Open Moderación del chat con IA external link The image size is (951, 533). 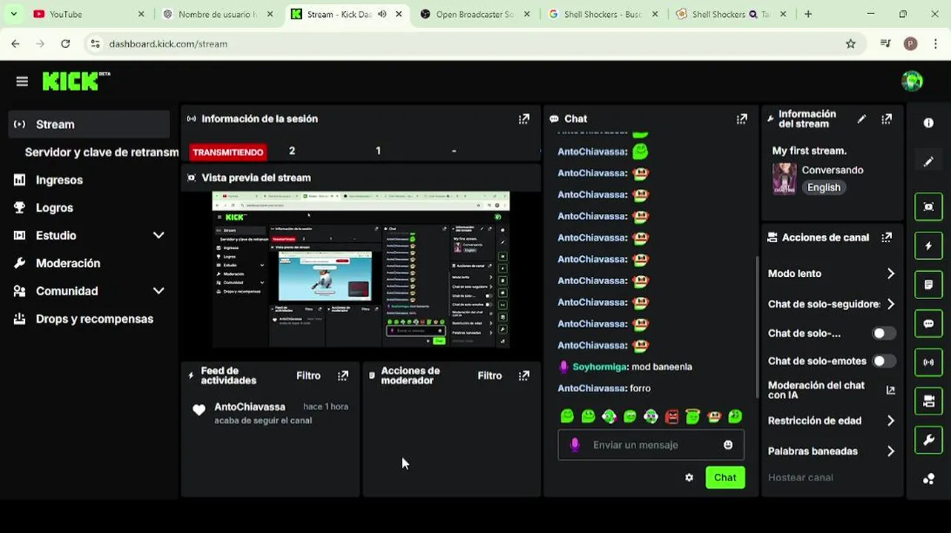pos(890,390)
